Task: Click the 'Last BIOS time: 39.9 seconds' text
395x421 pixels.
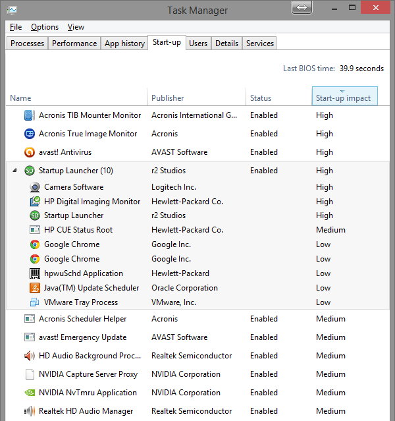Action: pyautogui.click(x=334, y=69)
